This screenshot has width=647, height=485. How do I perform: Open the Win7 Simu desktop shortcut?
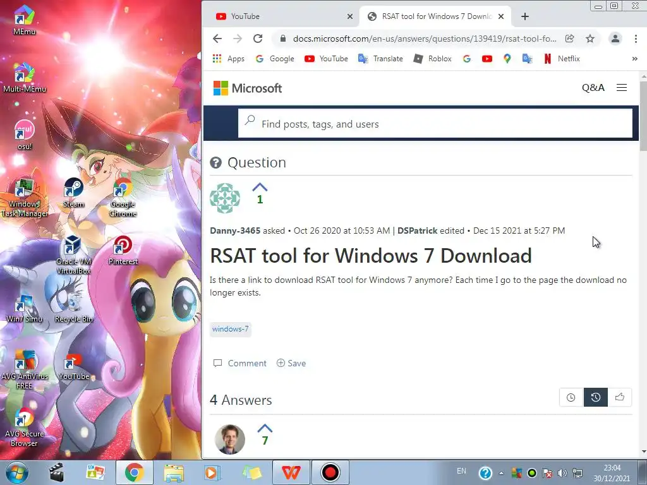25,308
